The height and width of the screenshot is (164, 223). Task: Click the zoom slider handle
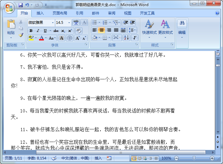coord(194,158)
